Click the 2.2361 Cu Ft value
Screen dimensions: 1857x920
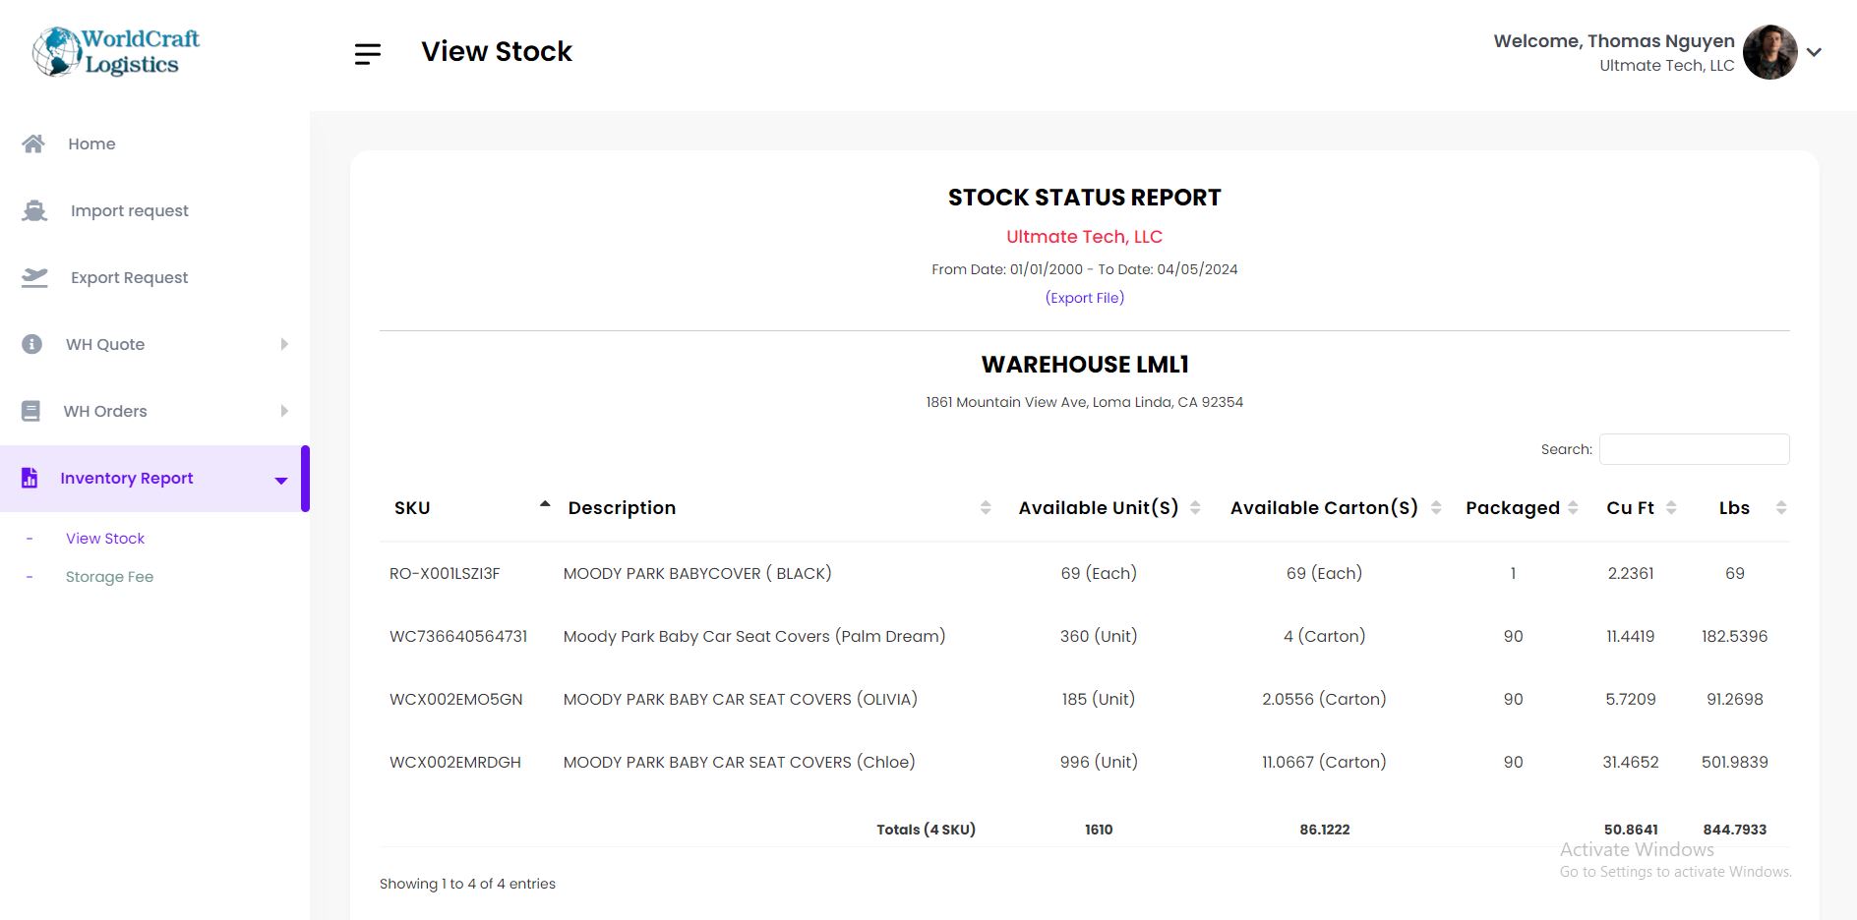[1631, 573]
